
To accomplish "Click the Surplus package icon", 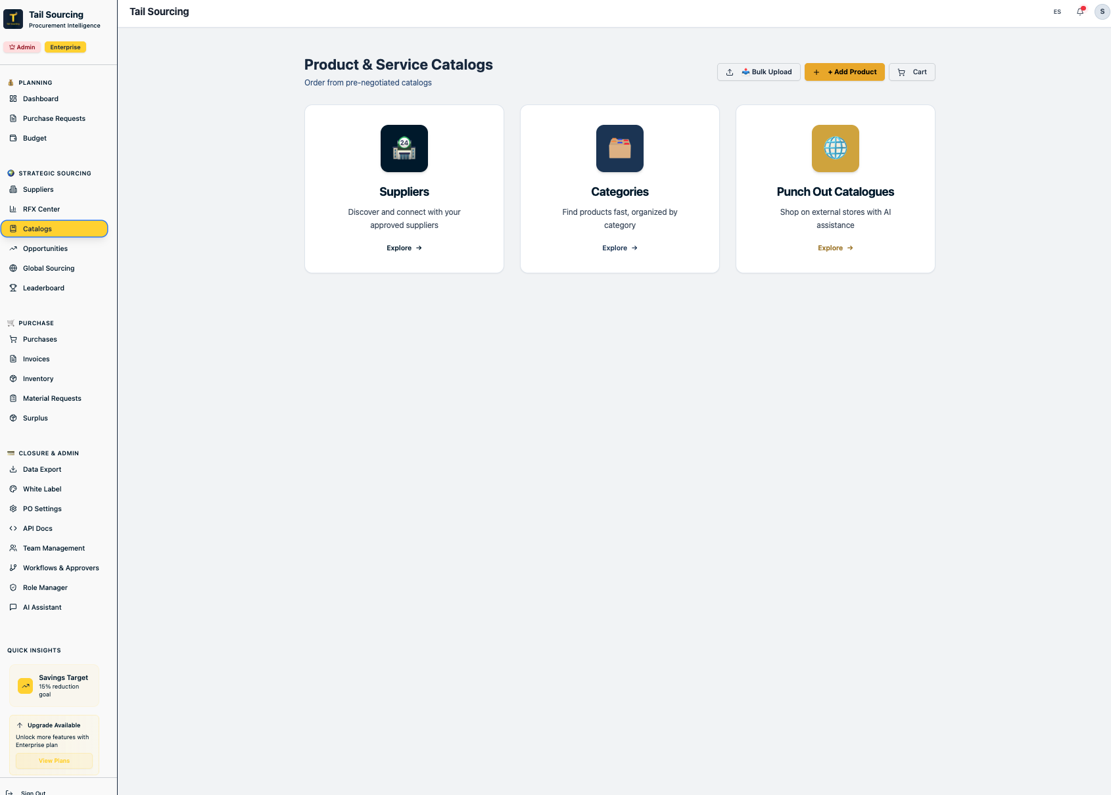I will 13,418.
